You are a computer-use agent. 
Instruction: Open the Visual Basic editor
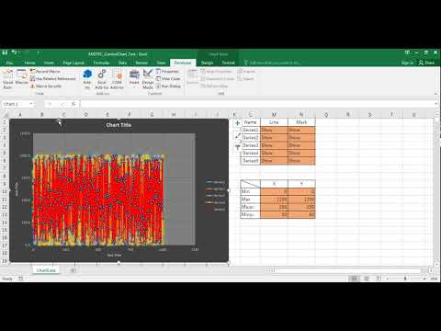(x=7, y=79)
